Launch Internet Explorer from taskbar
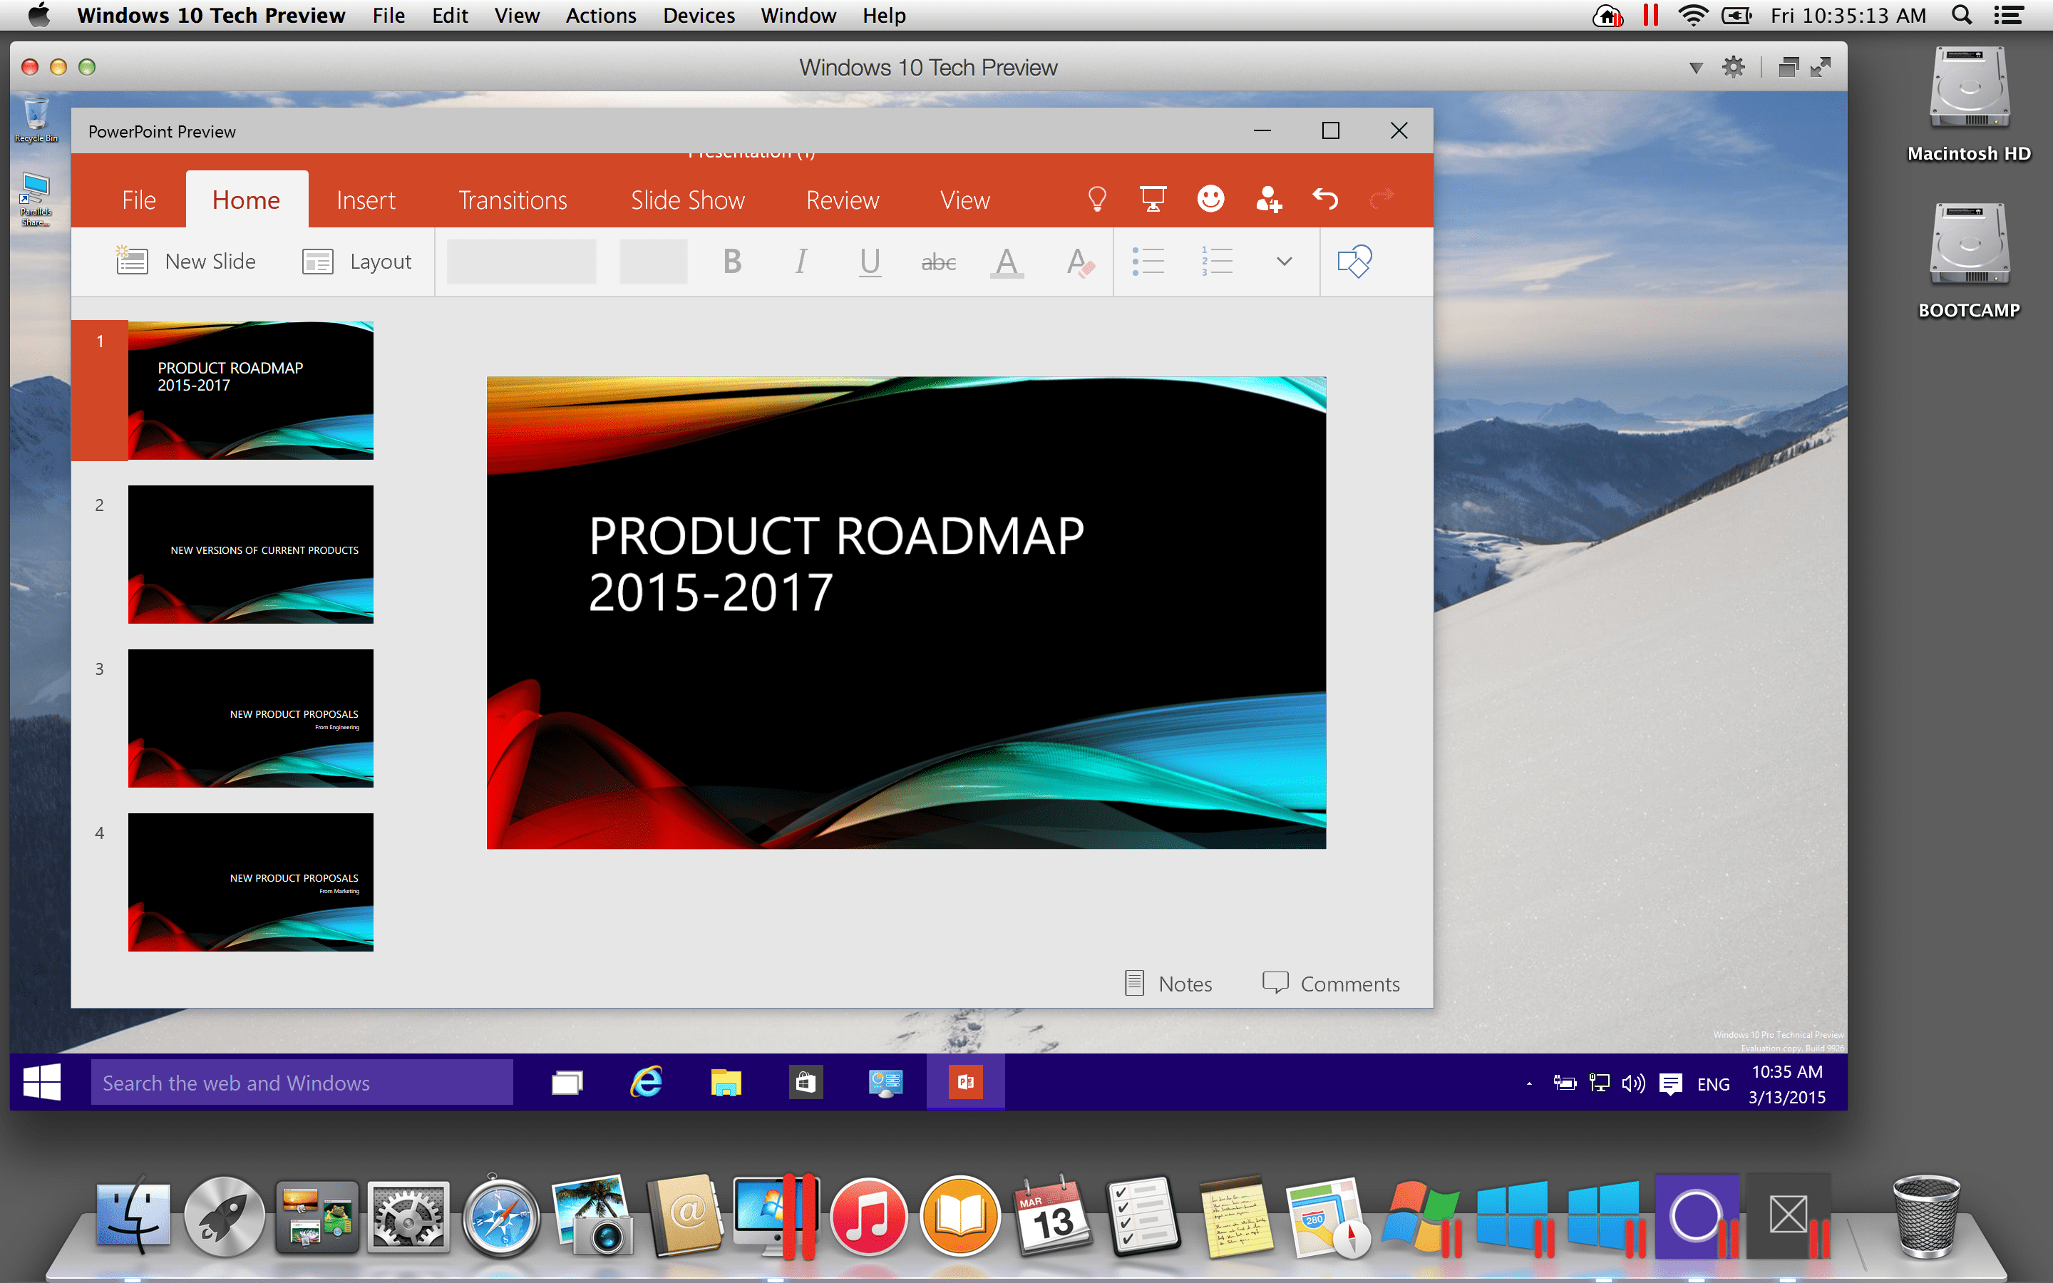Screen dimensions: 2053x1283 point(647,1082)
